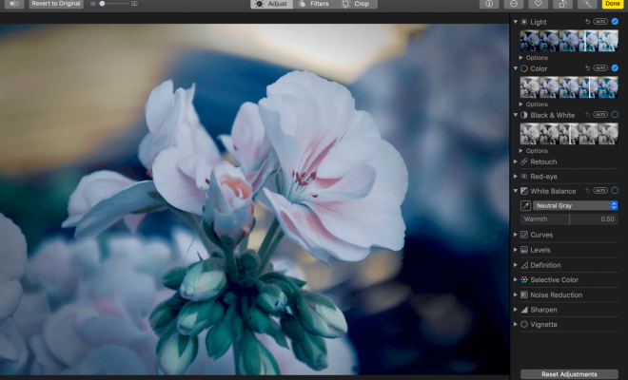Click the Curves icon
The image size is (628, 380).
(524, 235)
